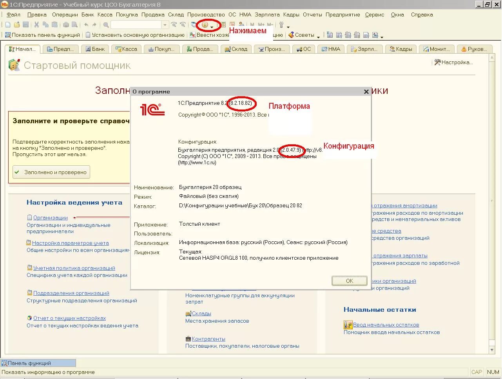Click the Заполнено и проверено button

tap(51, 172)
